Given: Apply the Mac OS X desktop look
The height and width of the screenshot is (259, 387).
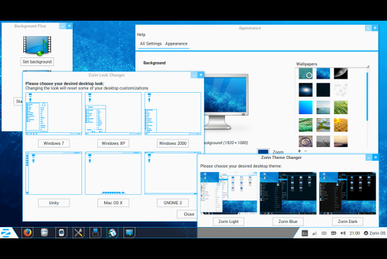Looking at the screenshot, I should (x=113, y=203).
